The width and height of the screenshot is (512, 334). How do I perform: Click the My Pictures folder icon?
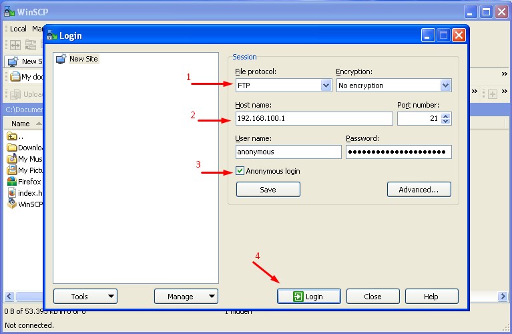point(12,170)
